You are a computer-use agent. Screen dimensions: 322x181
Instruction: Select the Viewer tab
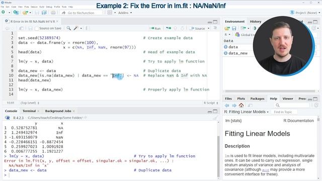(x=288, y=99)
